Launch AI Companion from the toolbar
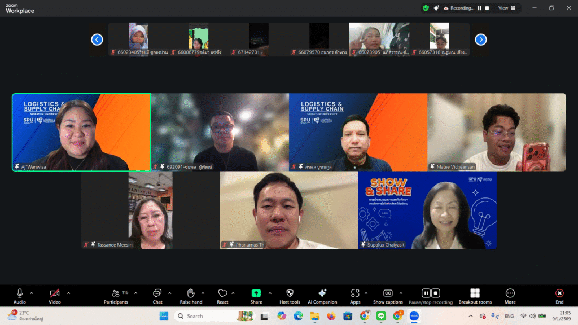The height and width of the screenshot is (325, 578). click(x=322, y=293)
